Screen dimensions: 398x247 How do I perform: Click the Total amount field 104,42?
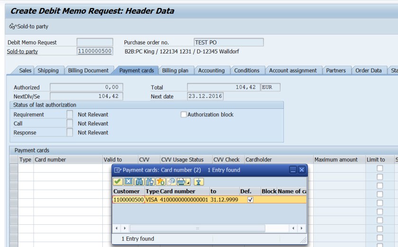point(223,87)
